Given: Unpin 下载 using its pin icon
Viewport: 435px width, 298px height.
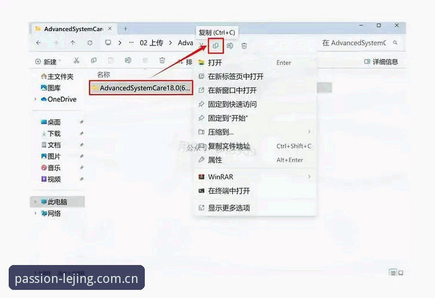Looking at the screenshot, I should pos(82,133).
